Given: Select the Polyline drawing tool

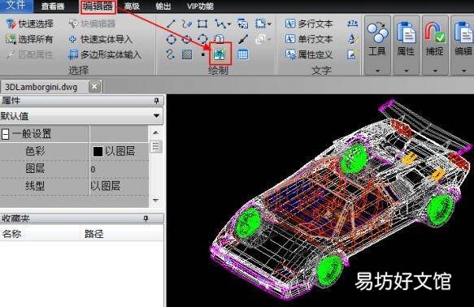Looking at the screenshot, I should [x=220, y=24].
